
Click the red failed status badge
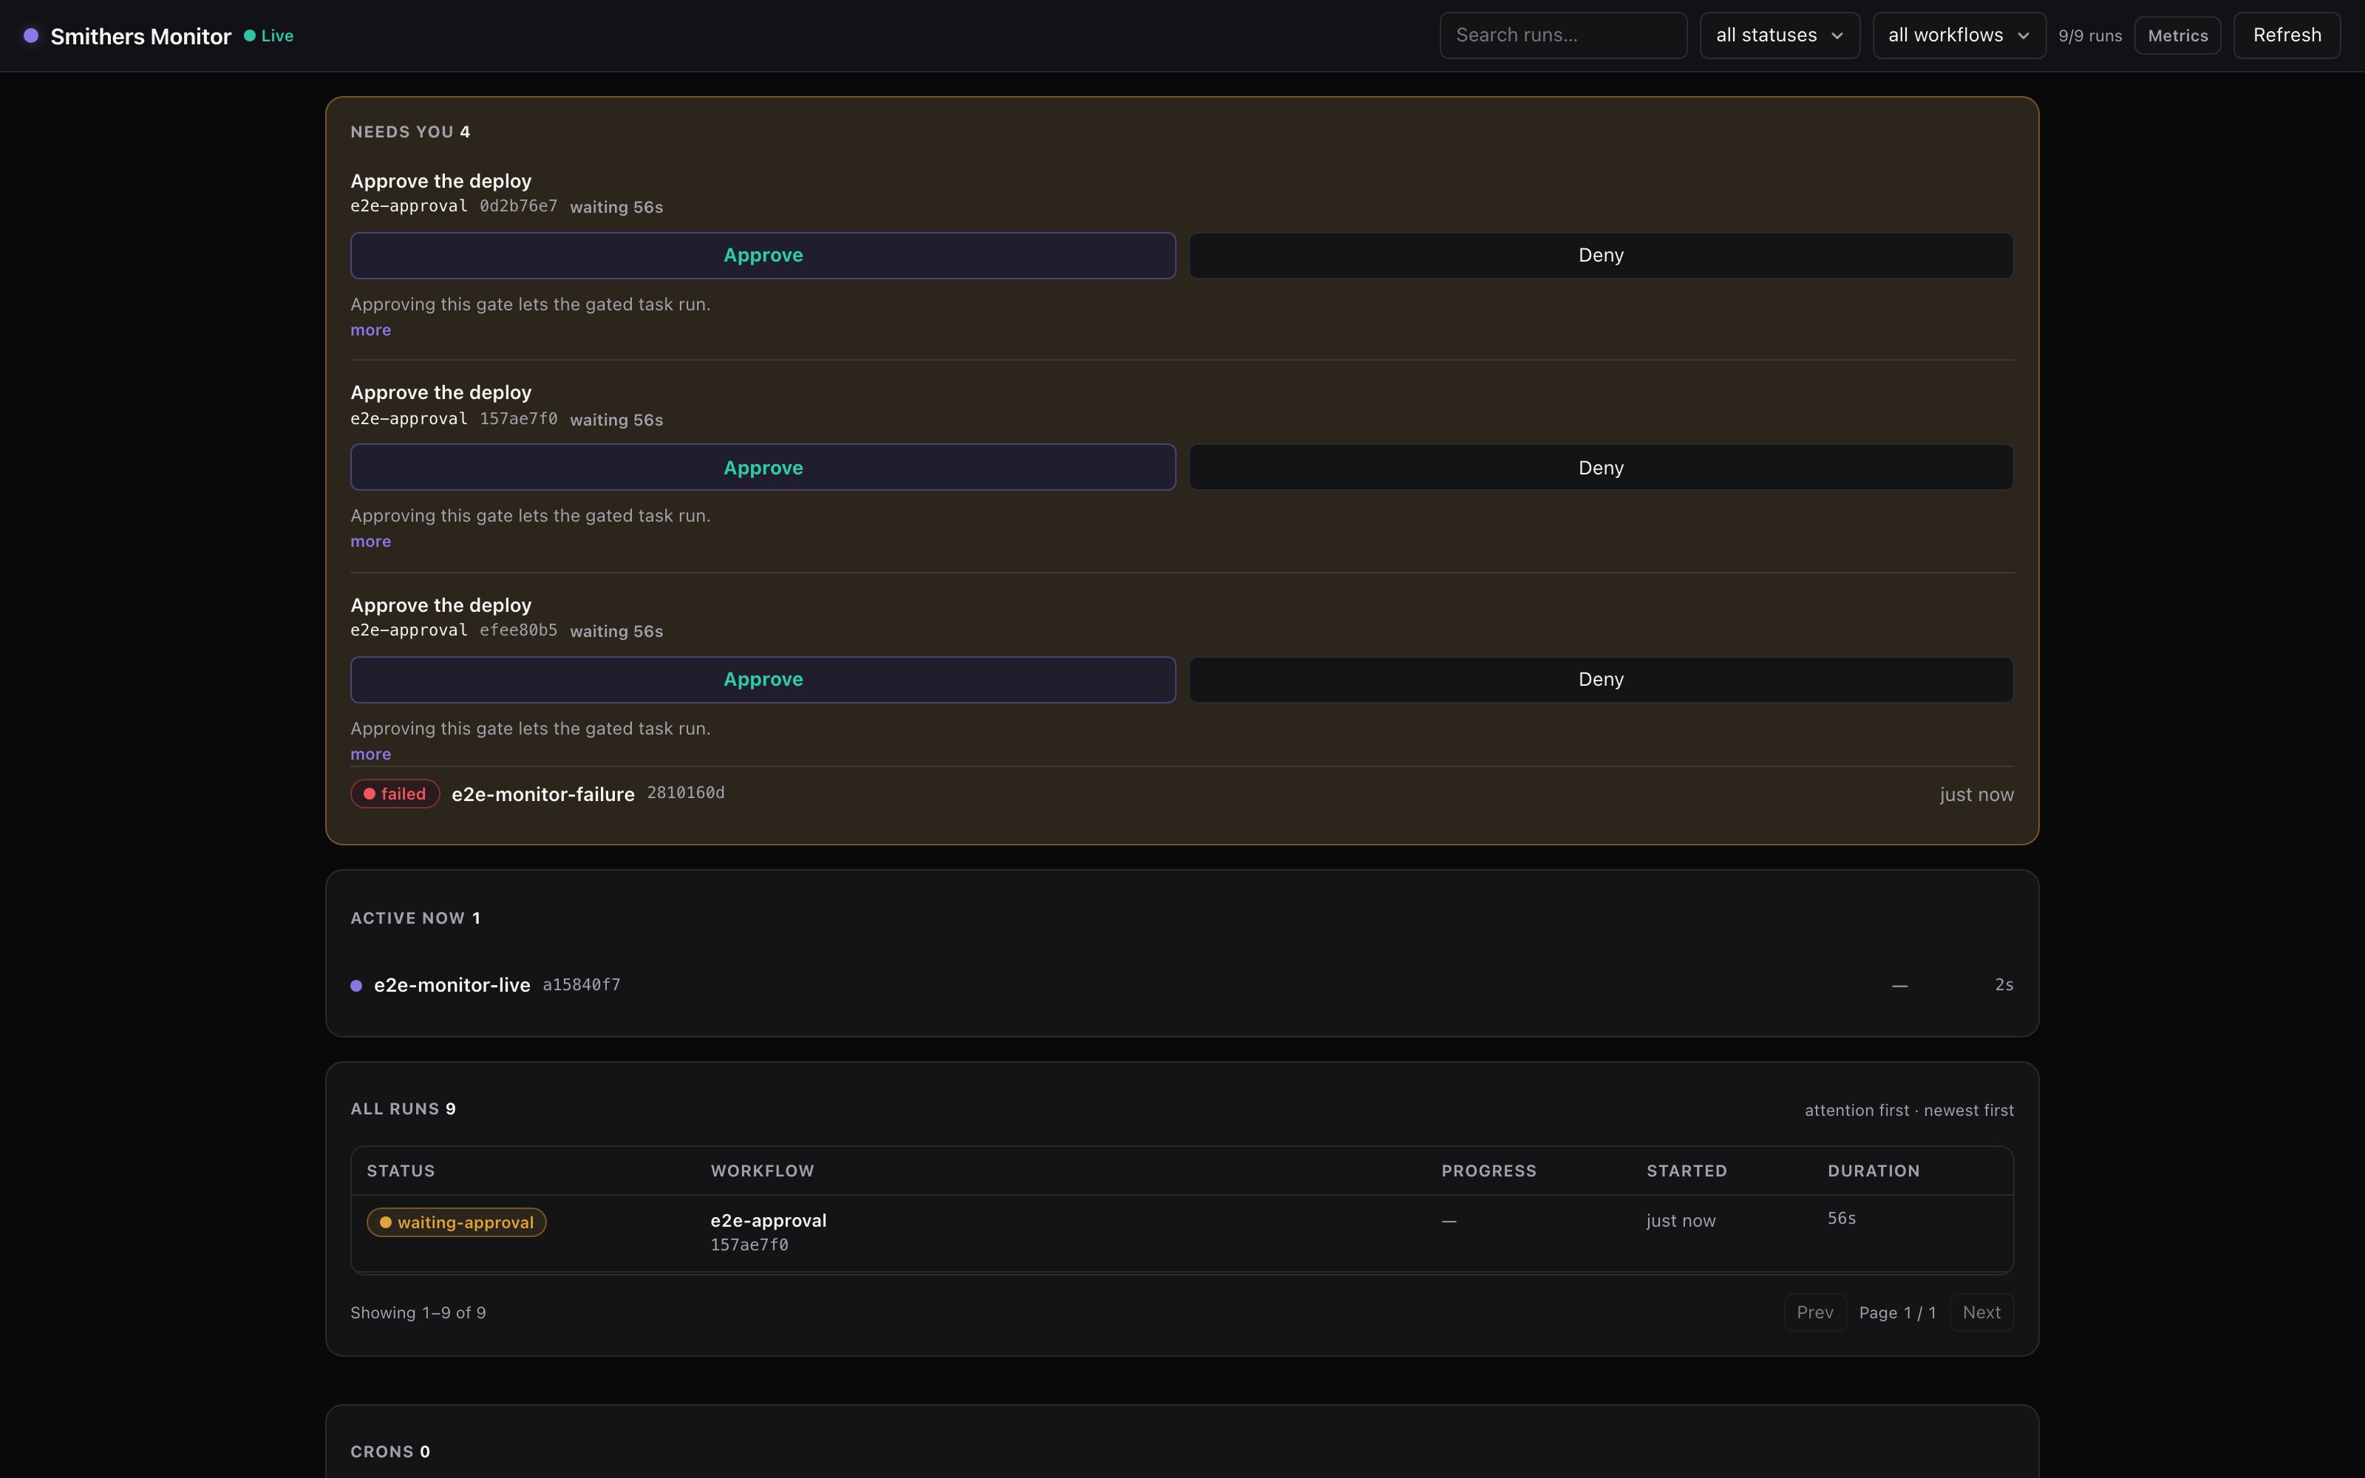pyautogui.click(x=395, y=794)
